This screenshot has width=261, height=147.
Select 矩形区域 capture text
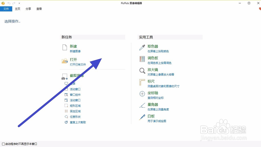coord(75,106)
